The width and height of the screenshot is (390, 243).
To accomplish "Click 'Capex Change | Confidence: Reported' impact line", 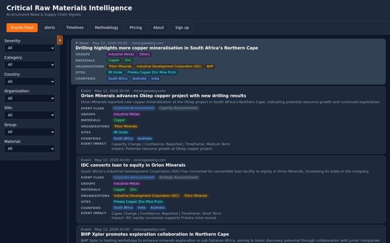I will (166, 213).
